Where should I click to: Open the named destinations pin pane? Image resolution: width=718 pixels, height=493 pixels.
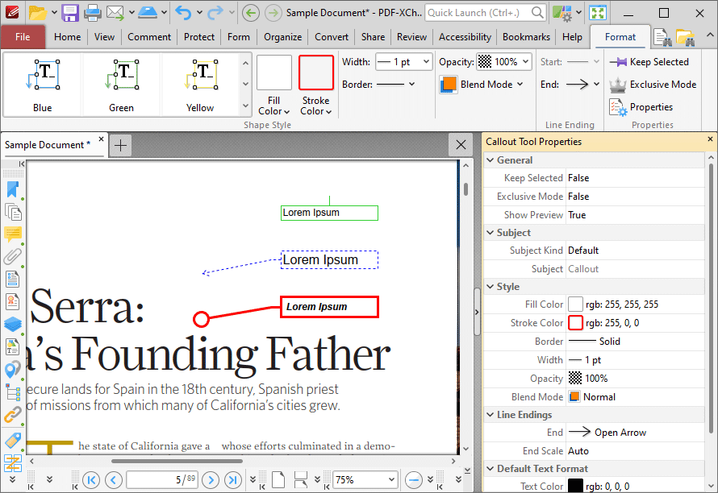click(12, 370)
